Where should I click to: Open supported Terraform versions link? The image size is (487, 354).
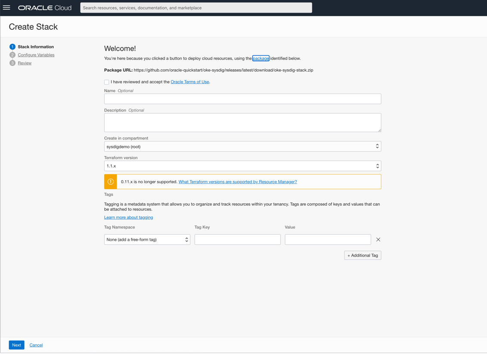tap(238, 182)
